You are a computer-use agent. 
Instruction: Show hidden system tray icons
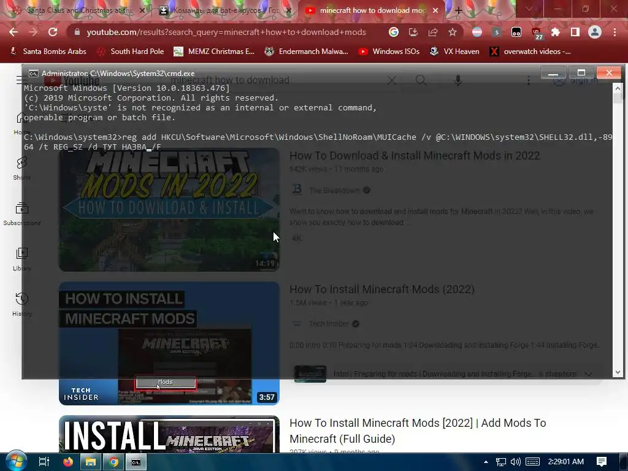[486, 462]
